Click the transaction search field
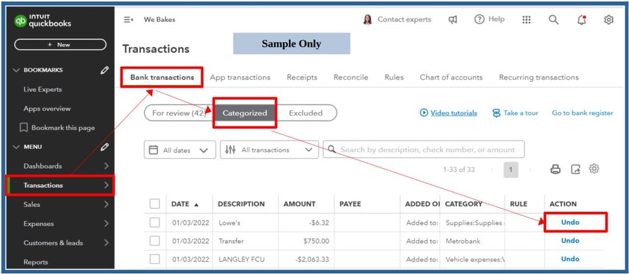 [x=424, y=150]
